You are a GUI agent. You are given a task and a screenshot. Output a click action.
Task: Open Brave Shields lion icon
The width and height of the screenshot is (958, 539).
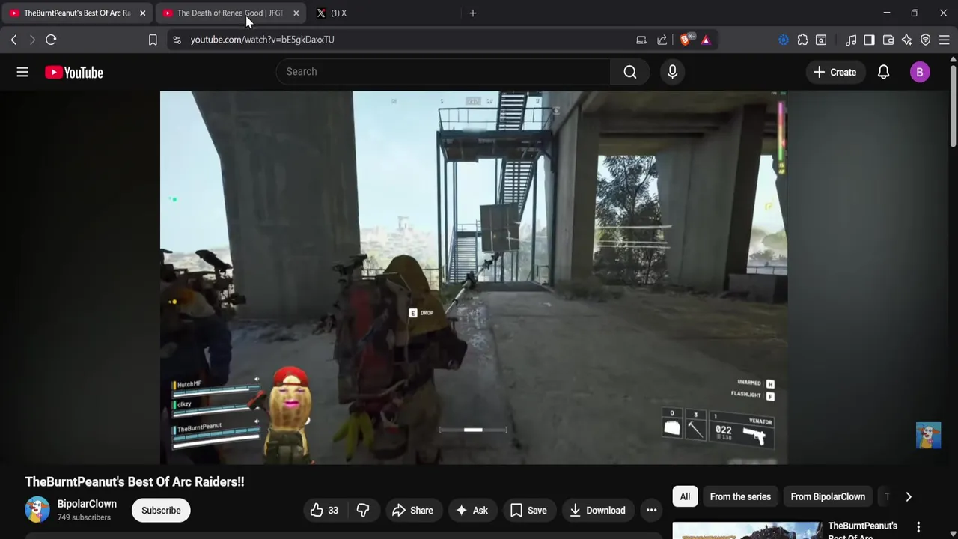coord(686,40)
